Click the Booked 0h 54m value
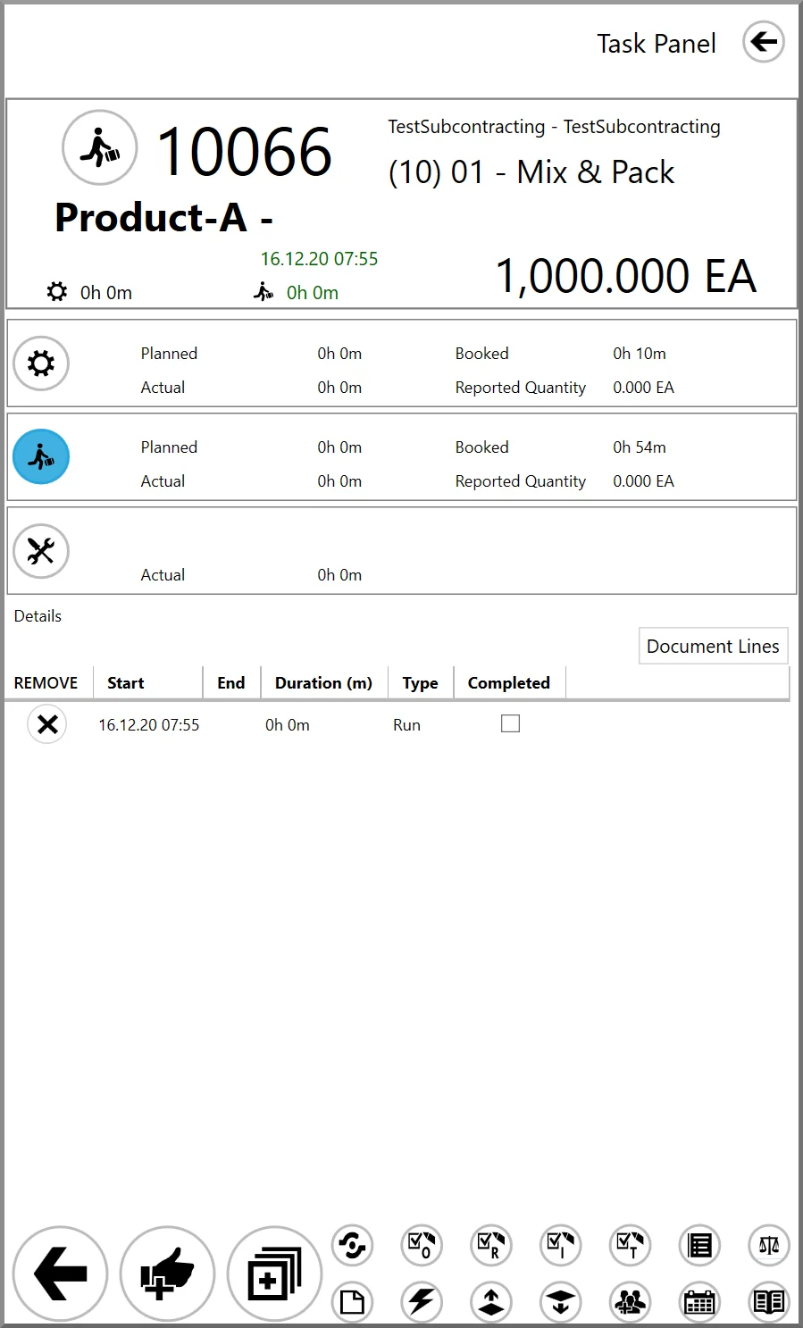This screenshot has width=803, height=1328. pos(640,447)
